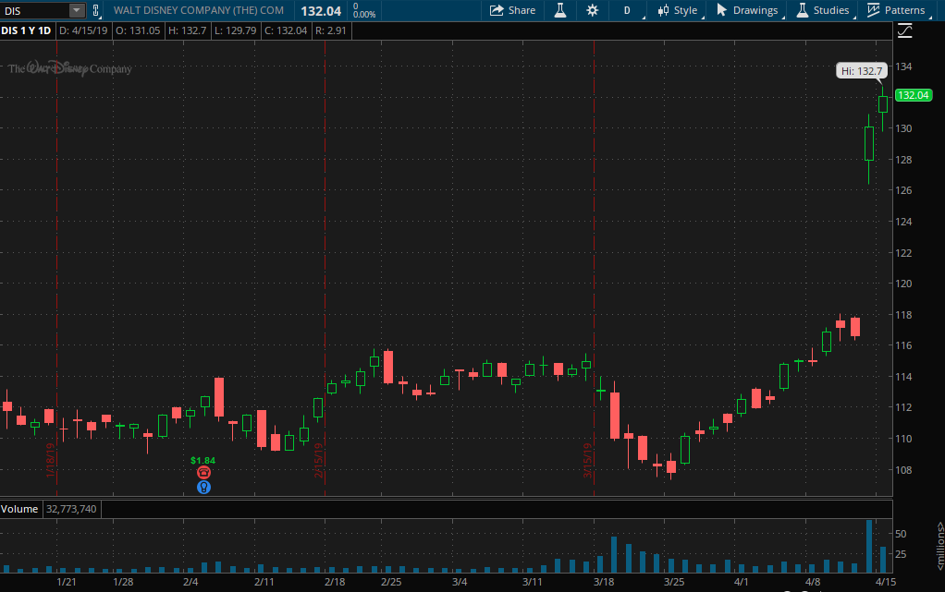The width and height of the screenshot is (945, 592).
Task: Click the 134 price axis label
Action: tap(902, 66)
